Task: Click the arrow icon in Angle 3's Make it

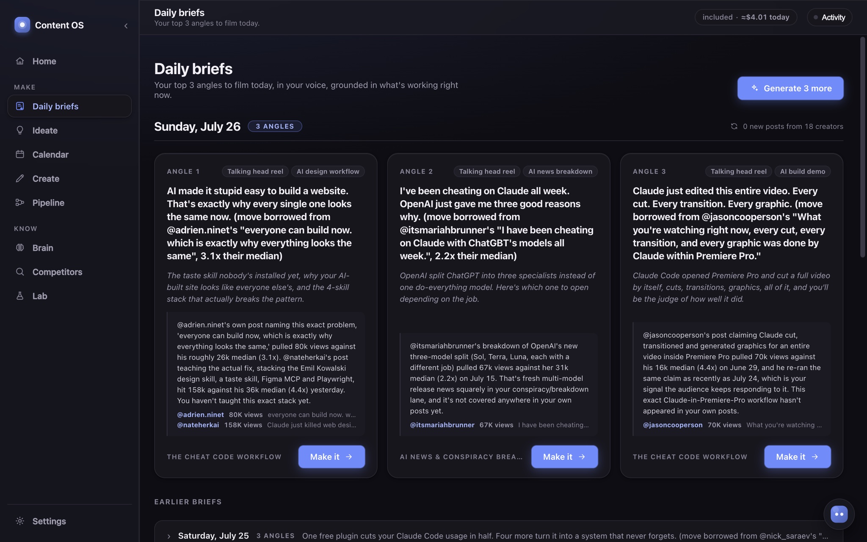Action: [815, 457]
